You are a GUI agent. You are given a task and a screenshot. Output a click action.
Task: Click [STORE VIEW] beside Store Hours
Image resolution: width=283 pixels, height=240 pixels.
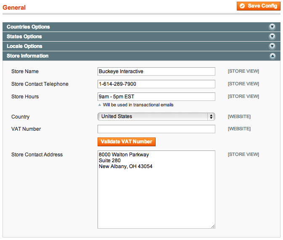coord(243,97)
